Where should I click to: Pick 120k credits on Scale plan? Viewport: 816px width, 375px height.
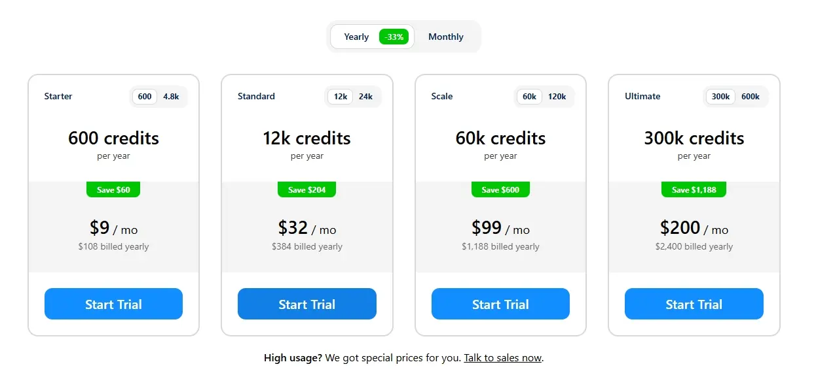tap(557, 97)
